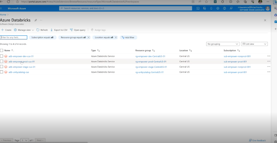Focus the Filter for any field box
Viewport: 277px width, 143px height.
click(x=13, y=37)
